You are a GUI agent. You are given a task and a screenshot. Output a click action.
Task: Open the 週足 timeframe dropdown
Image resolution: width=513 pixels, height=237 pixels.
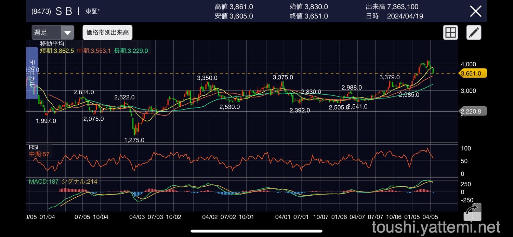(53, 33)
